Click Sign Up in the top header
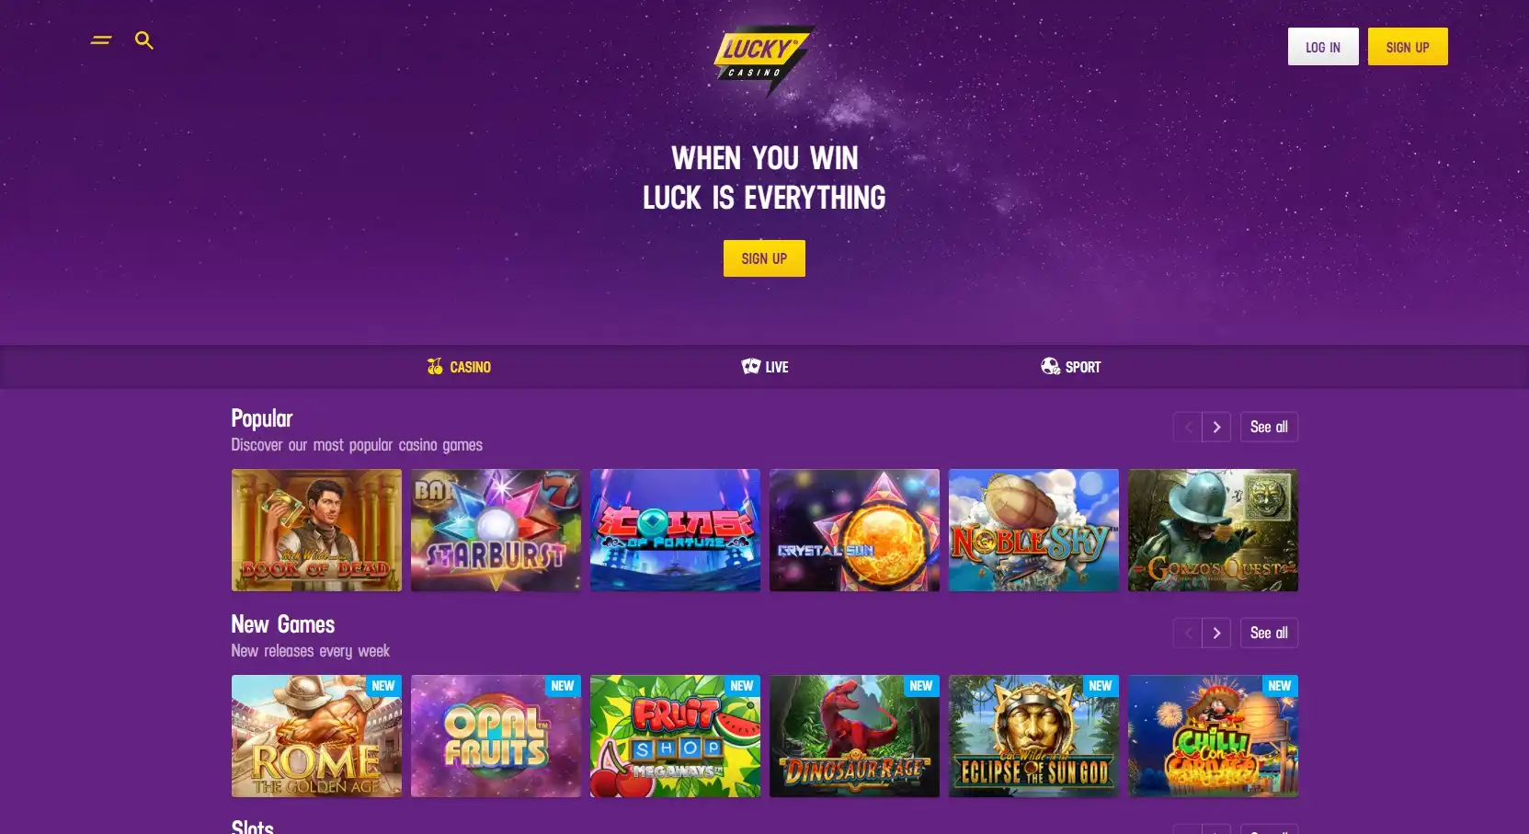Viewport: 1529px width, 834px height. tap(1408, 47)
